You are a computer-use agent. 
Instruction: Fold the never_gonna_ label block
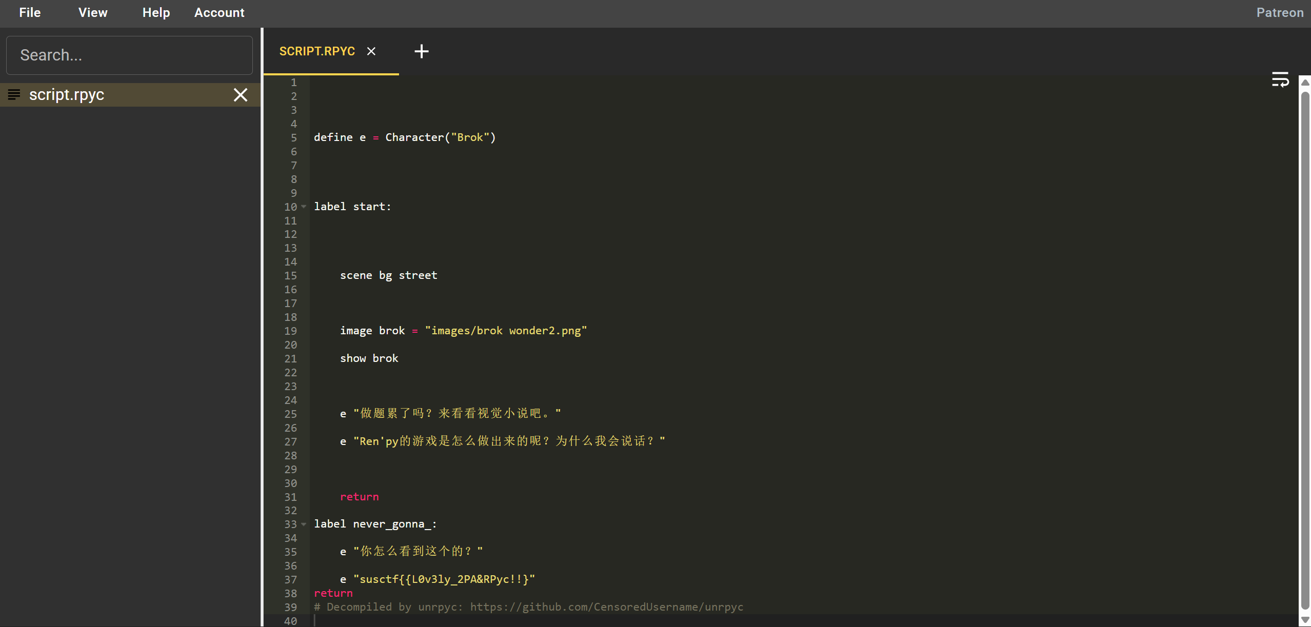pos(304,524)
